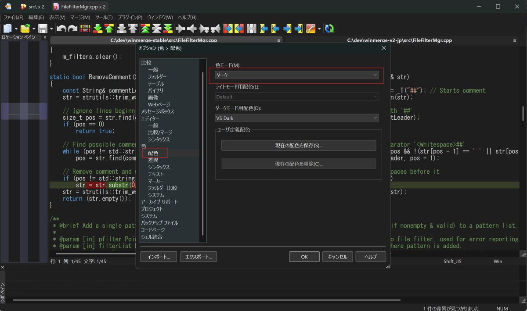Click the Select Line Difference icon
Viewport: 527px width, 311px height.
point(85,29)
